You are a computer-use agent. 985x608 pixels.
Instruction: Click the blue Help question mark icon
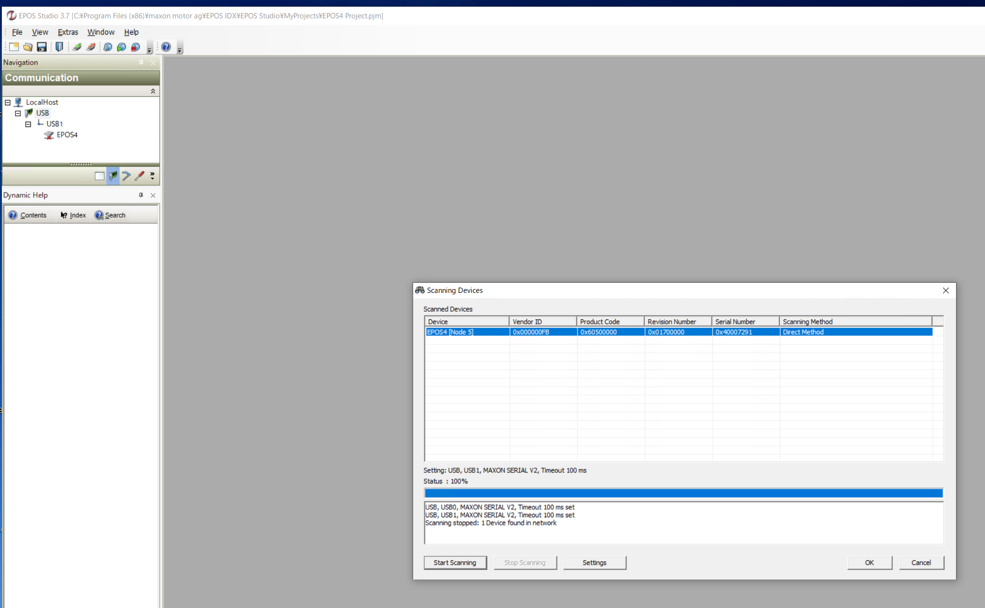point(166,47)
